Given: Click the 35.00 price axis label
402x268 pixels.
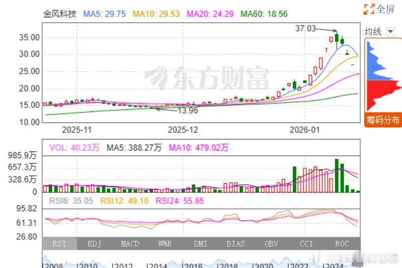Looking at the screenshot, I should point(29,38).
